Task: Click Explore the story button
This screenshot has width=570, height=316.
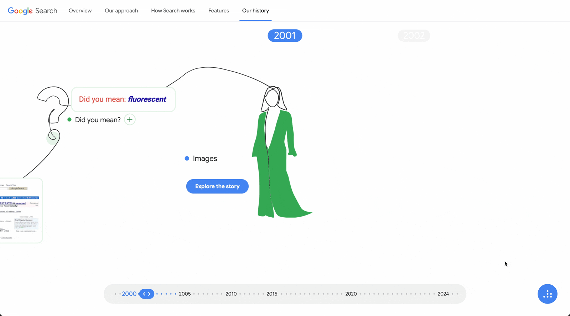Action: pyautogui.click(x=217, y=186)
